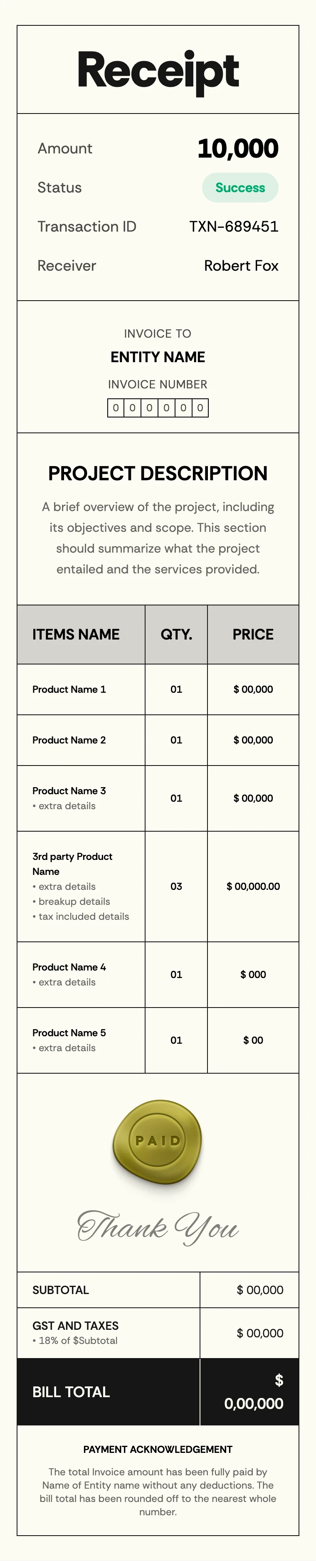The height and width of the screenshot is (1561, 316).
Task: Click the $ 00,000.00 price cell
Action: tap(253, 886)
